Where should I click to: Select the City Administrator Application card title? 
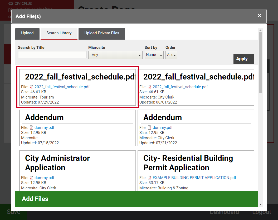tap(57, 163)
